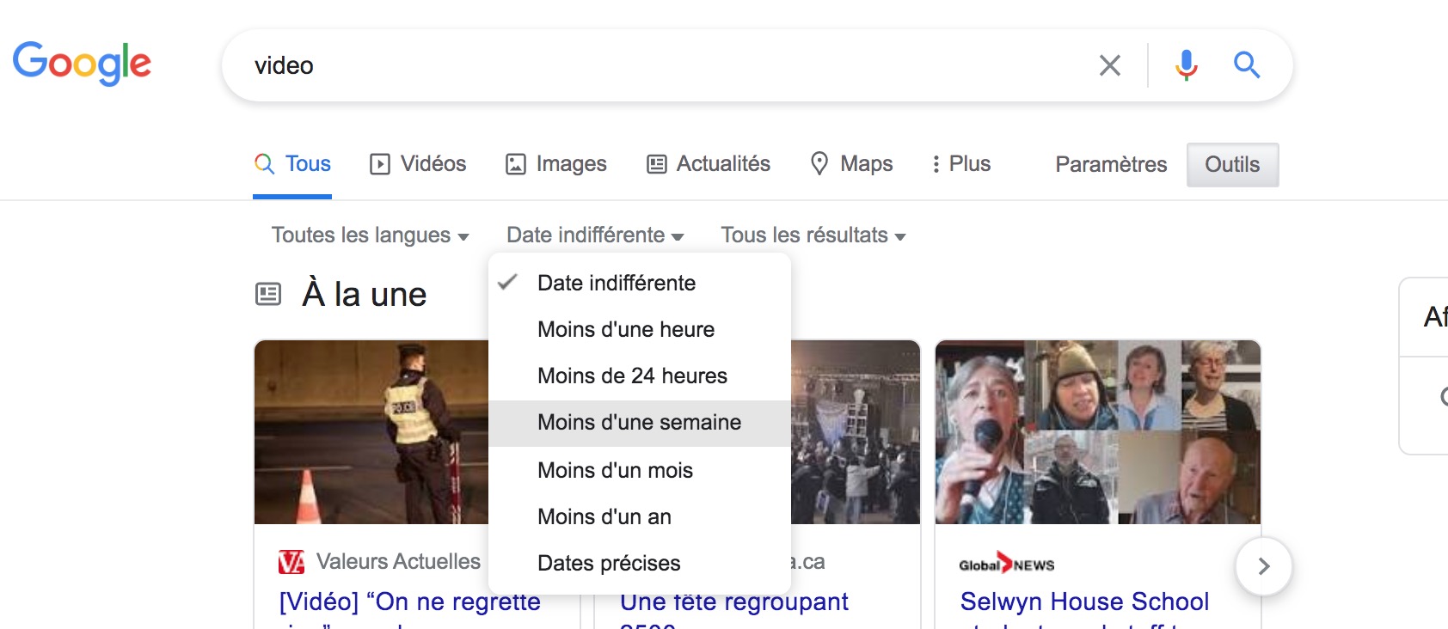The height and width of the screenshot is (629, 1448).
Task: Choose Moins d'une semaine
Action: coord(639,423)
